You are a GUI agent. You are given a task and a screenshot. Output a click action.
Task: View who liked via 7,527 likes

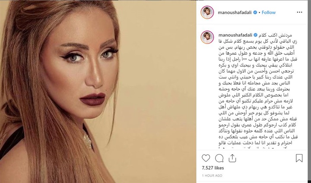[213, 168]
